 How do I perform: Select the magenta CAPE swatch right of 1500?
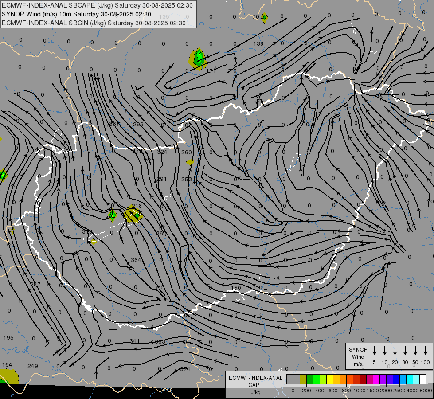(376, 379)
